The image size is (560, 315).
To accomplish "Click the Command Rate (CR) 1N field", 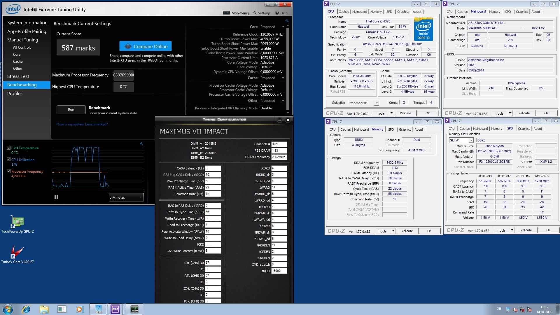I will tap(213, 194).
